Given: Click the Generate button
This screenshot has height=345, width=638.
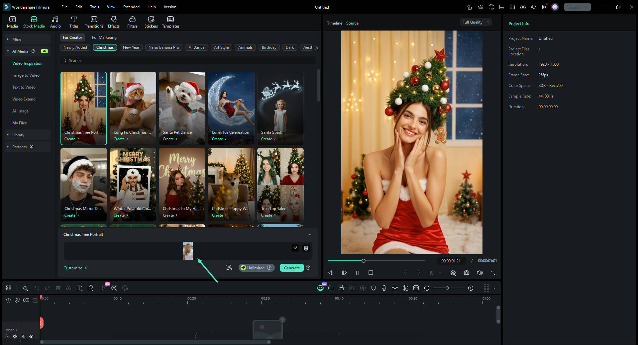Looking at the screenshot, I should click(x=291, y=268).
